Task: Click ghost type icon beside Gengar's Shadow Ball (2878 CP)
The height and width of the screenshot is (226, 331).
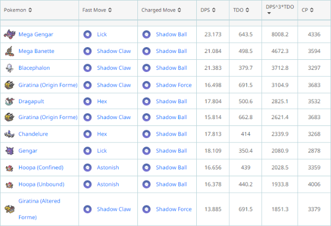Action: (146, 151)
